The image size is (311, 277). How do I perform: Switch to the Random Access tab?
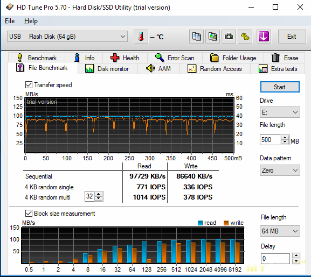215,69
